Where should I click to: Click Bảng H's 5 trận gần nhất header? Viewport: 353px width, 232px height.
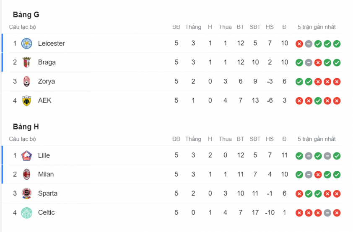pyautogui.click(x=317, y=139)
